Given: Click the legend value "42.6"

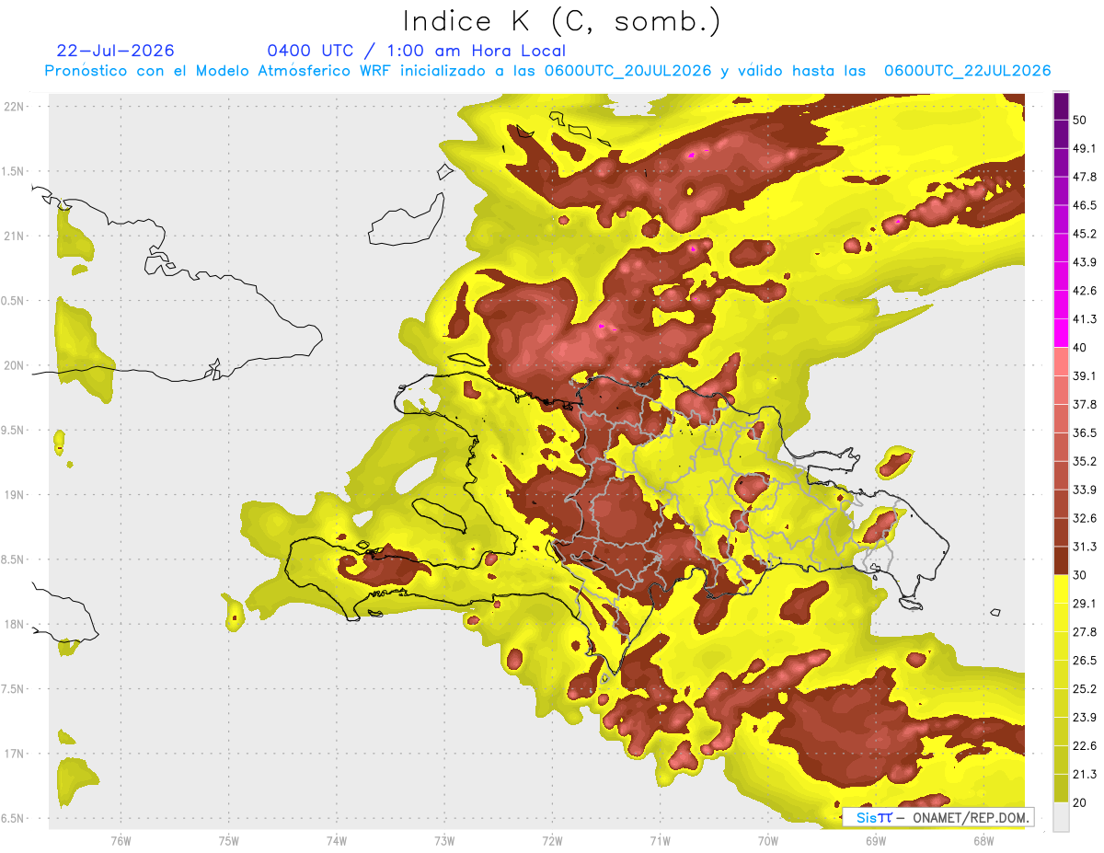Looking at the screenshot, I should click(x=1086, y=291).
